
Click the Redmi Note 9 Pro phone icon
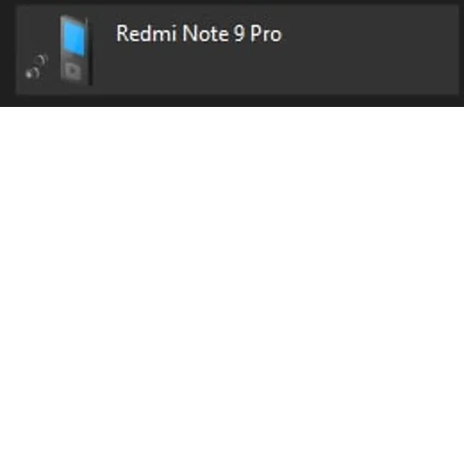pyautogui.click(x=75, y=50)
